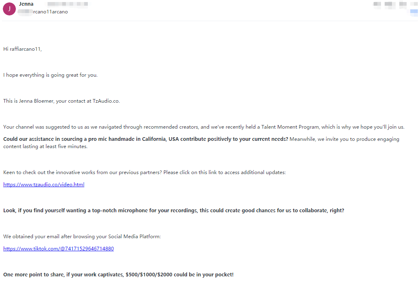Click the bold line starting "Look, if you find"
This screenshot has height=293, width=418.
click(x=122, y=211)
